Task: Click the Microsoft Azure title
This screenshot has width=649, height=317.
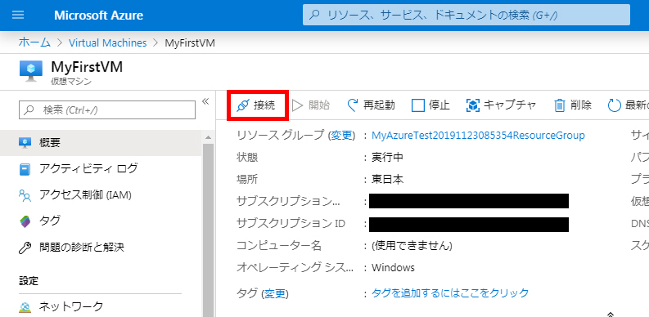Action: pyautogui.click(x=98, y=16)
